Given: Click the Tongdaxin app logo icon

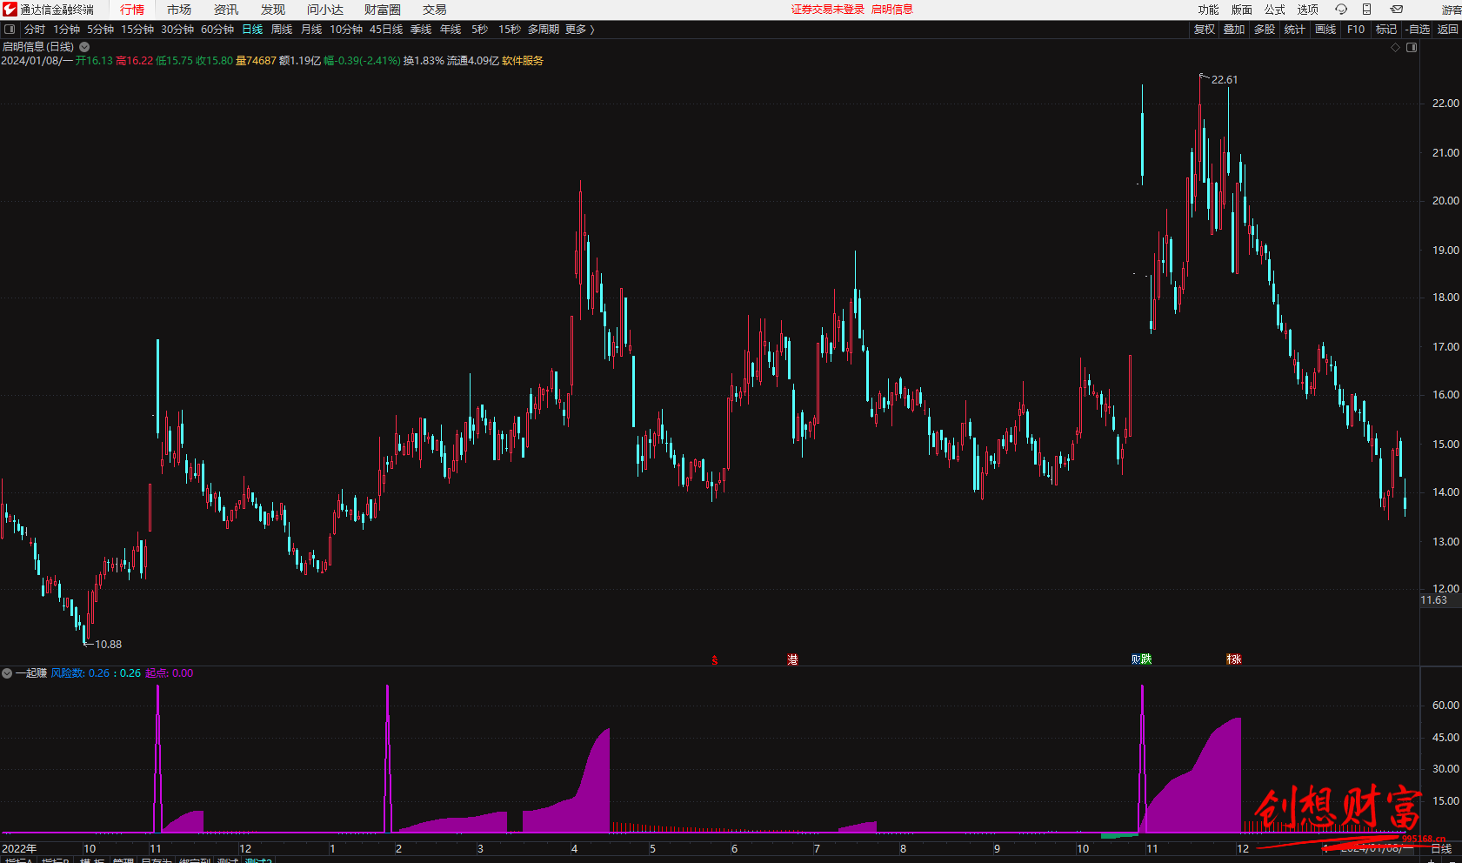Looking at the screenshot, I should click(10, 10).
